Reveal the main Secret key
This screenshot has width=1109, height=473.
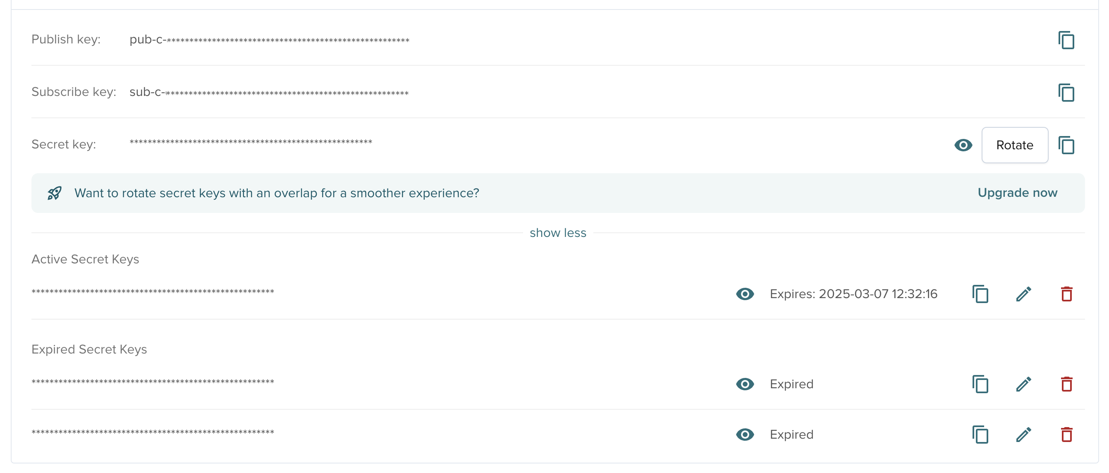(x=963, y=146)
